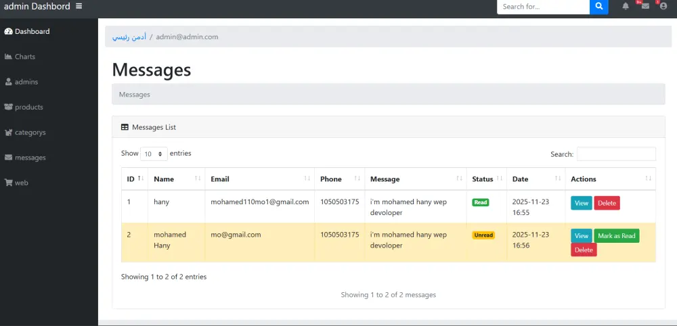This screenshot has height=326, width=677.
Task: Open the user profile icon
Action: (663, 6)
